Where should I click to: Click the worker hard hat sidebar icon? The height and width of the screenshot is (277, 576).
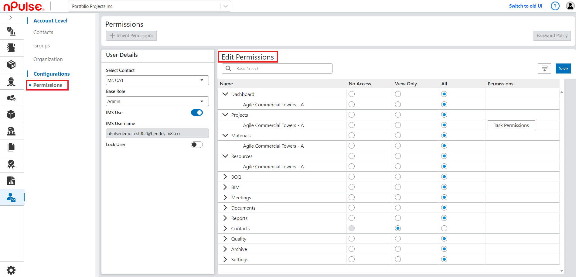(x=11, y=81)
